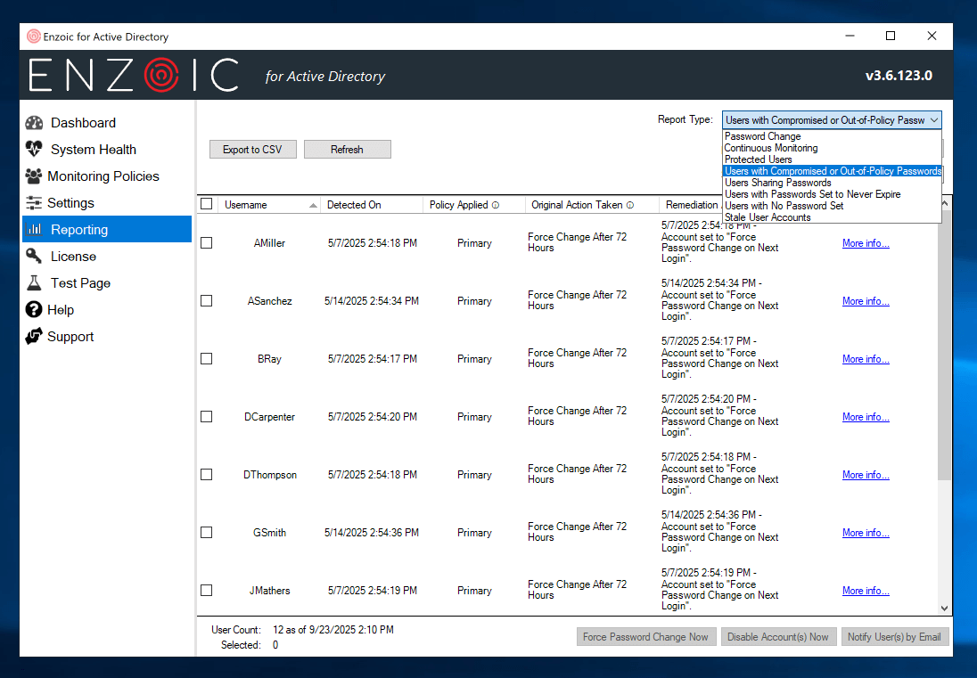The width and height of the screenshot is (977, 678).
Task: Collapse the Report Type dropdown arrow
Action: 933,120
